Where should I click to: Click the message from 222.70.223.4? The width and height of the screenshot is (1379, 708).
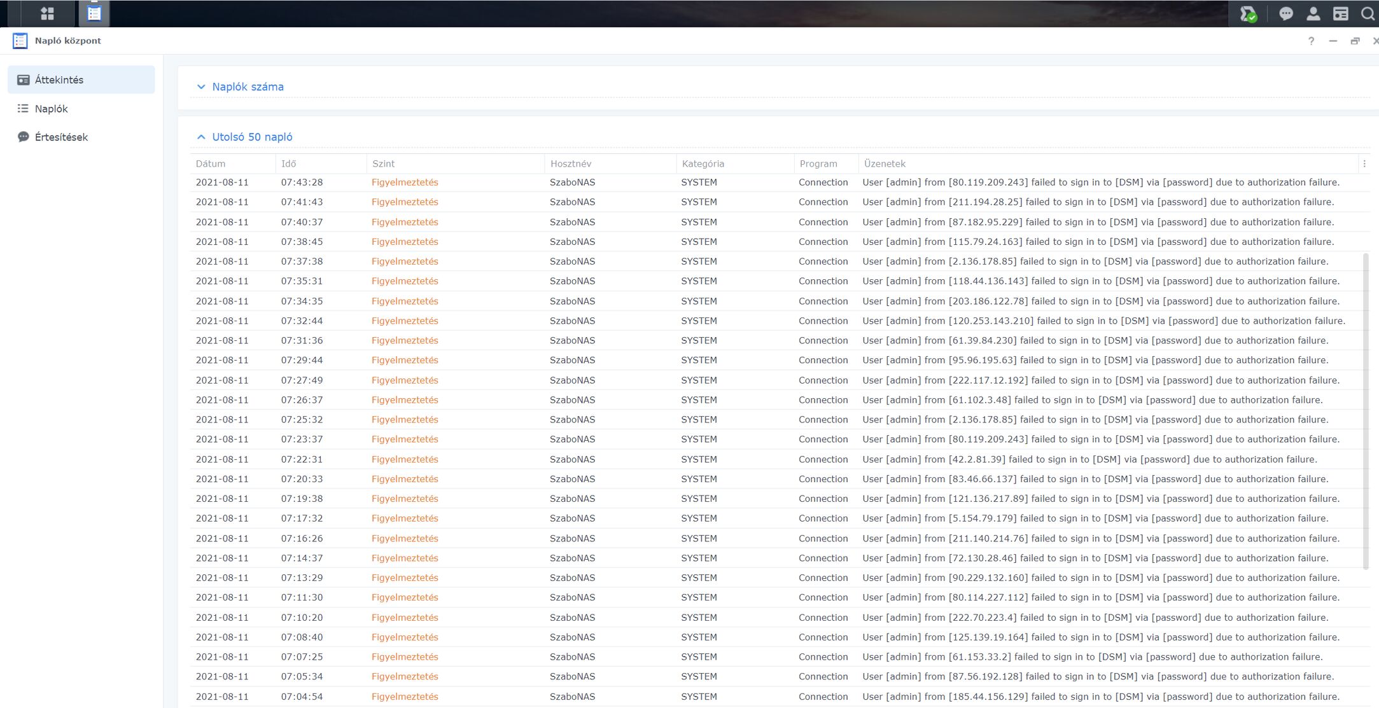click(1095, 618)
